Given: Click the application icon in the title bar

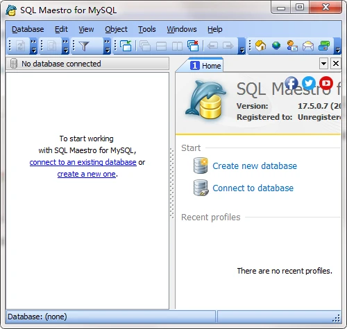Looking at the screenshot, I should pyautogui.click(x=11, y=10).
